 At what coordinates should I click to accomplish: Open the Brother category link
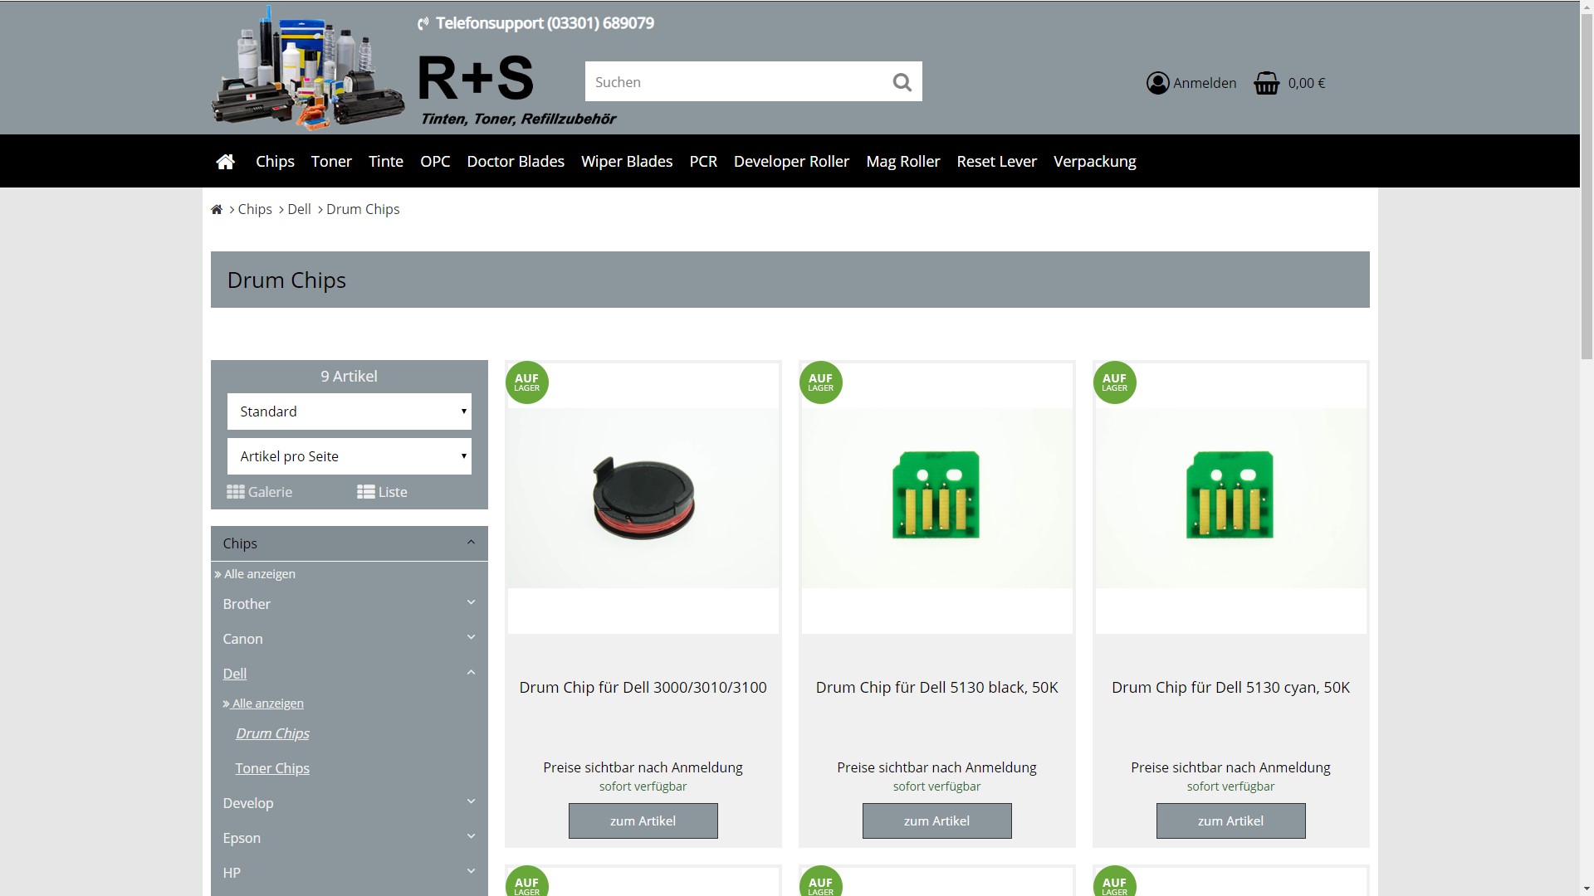(247, 604)
